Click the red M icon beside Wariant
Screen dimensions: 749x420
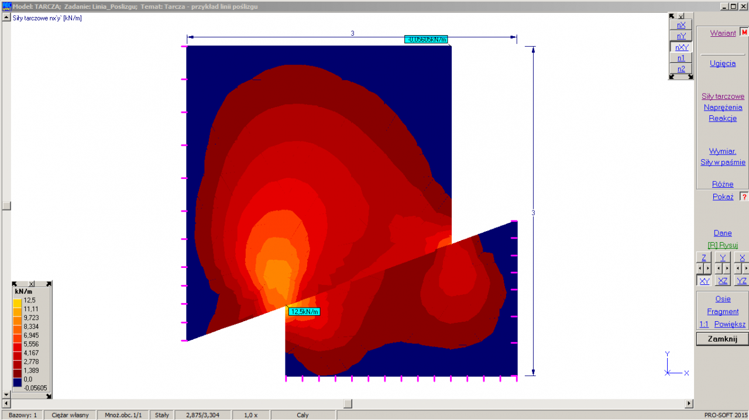click(x=744, y=33)
